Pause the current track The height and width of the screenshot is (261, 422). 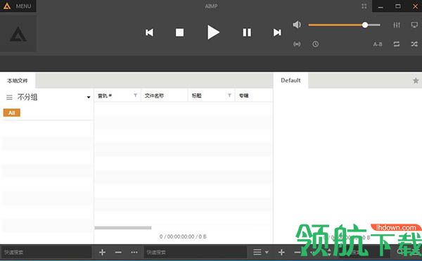(247, 32)
